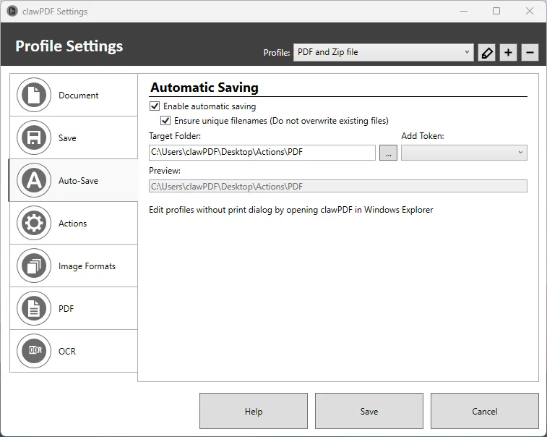Click the OCR icon in sidebar
Viewport: 547px width, 437px height.
[x=34, y=351]
